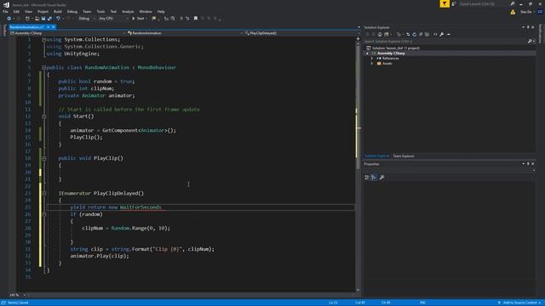Toggle bookmark icon in the main toolbar

point(196,19)
